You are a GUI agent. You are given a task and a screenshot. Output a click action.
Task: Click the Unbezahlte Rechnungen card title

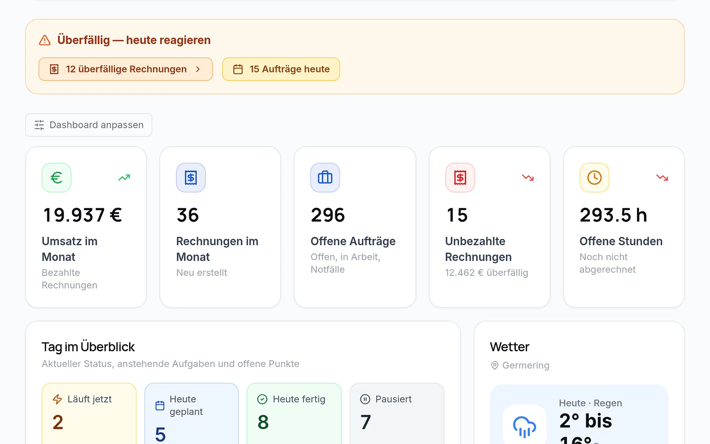[478, 249]
